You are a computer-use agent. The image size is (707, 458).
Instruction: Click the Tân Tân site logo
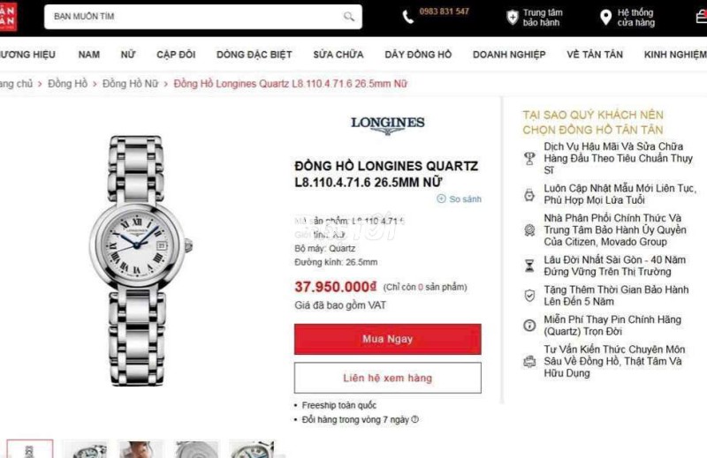pos(8,17)
